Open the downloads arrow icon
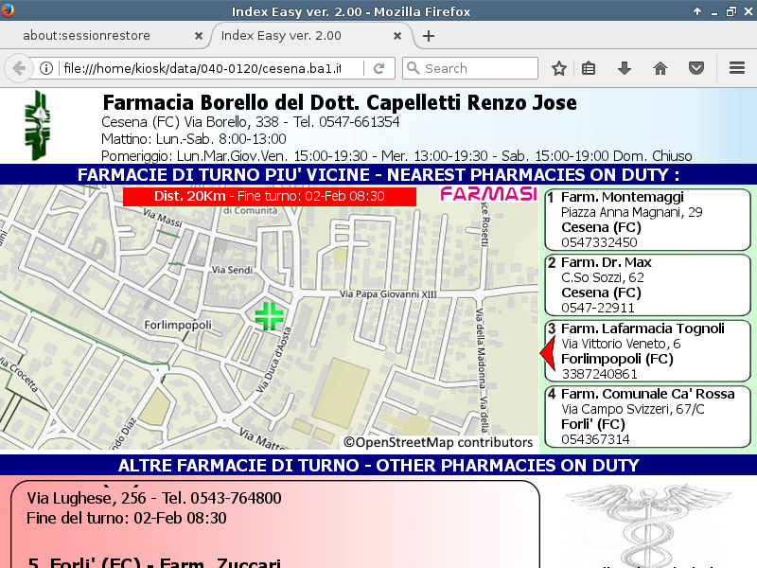 [625, 68]
